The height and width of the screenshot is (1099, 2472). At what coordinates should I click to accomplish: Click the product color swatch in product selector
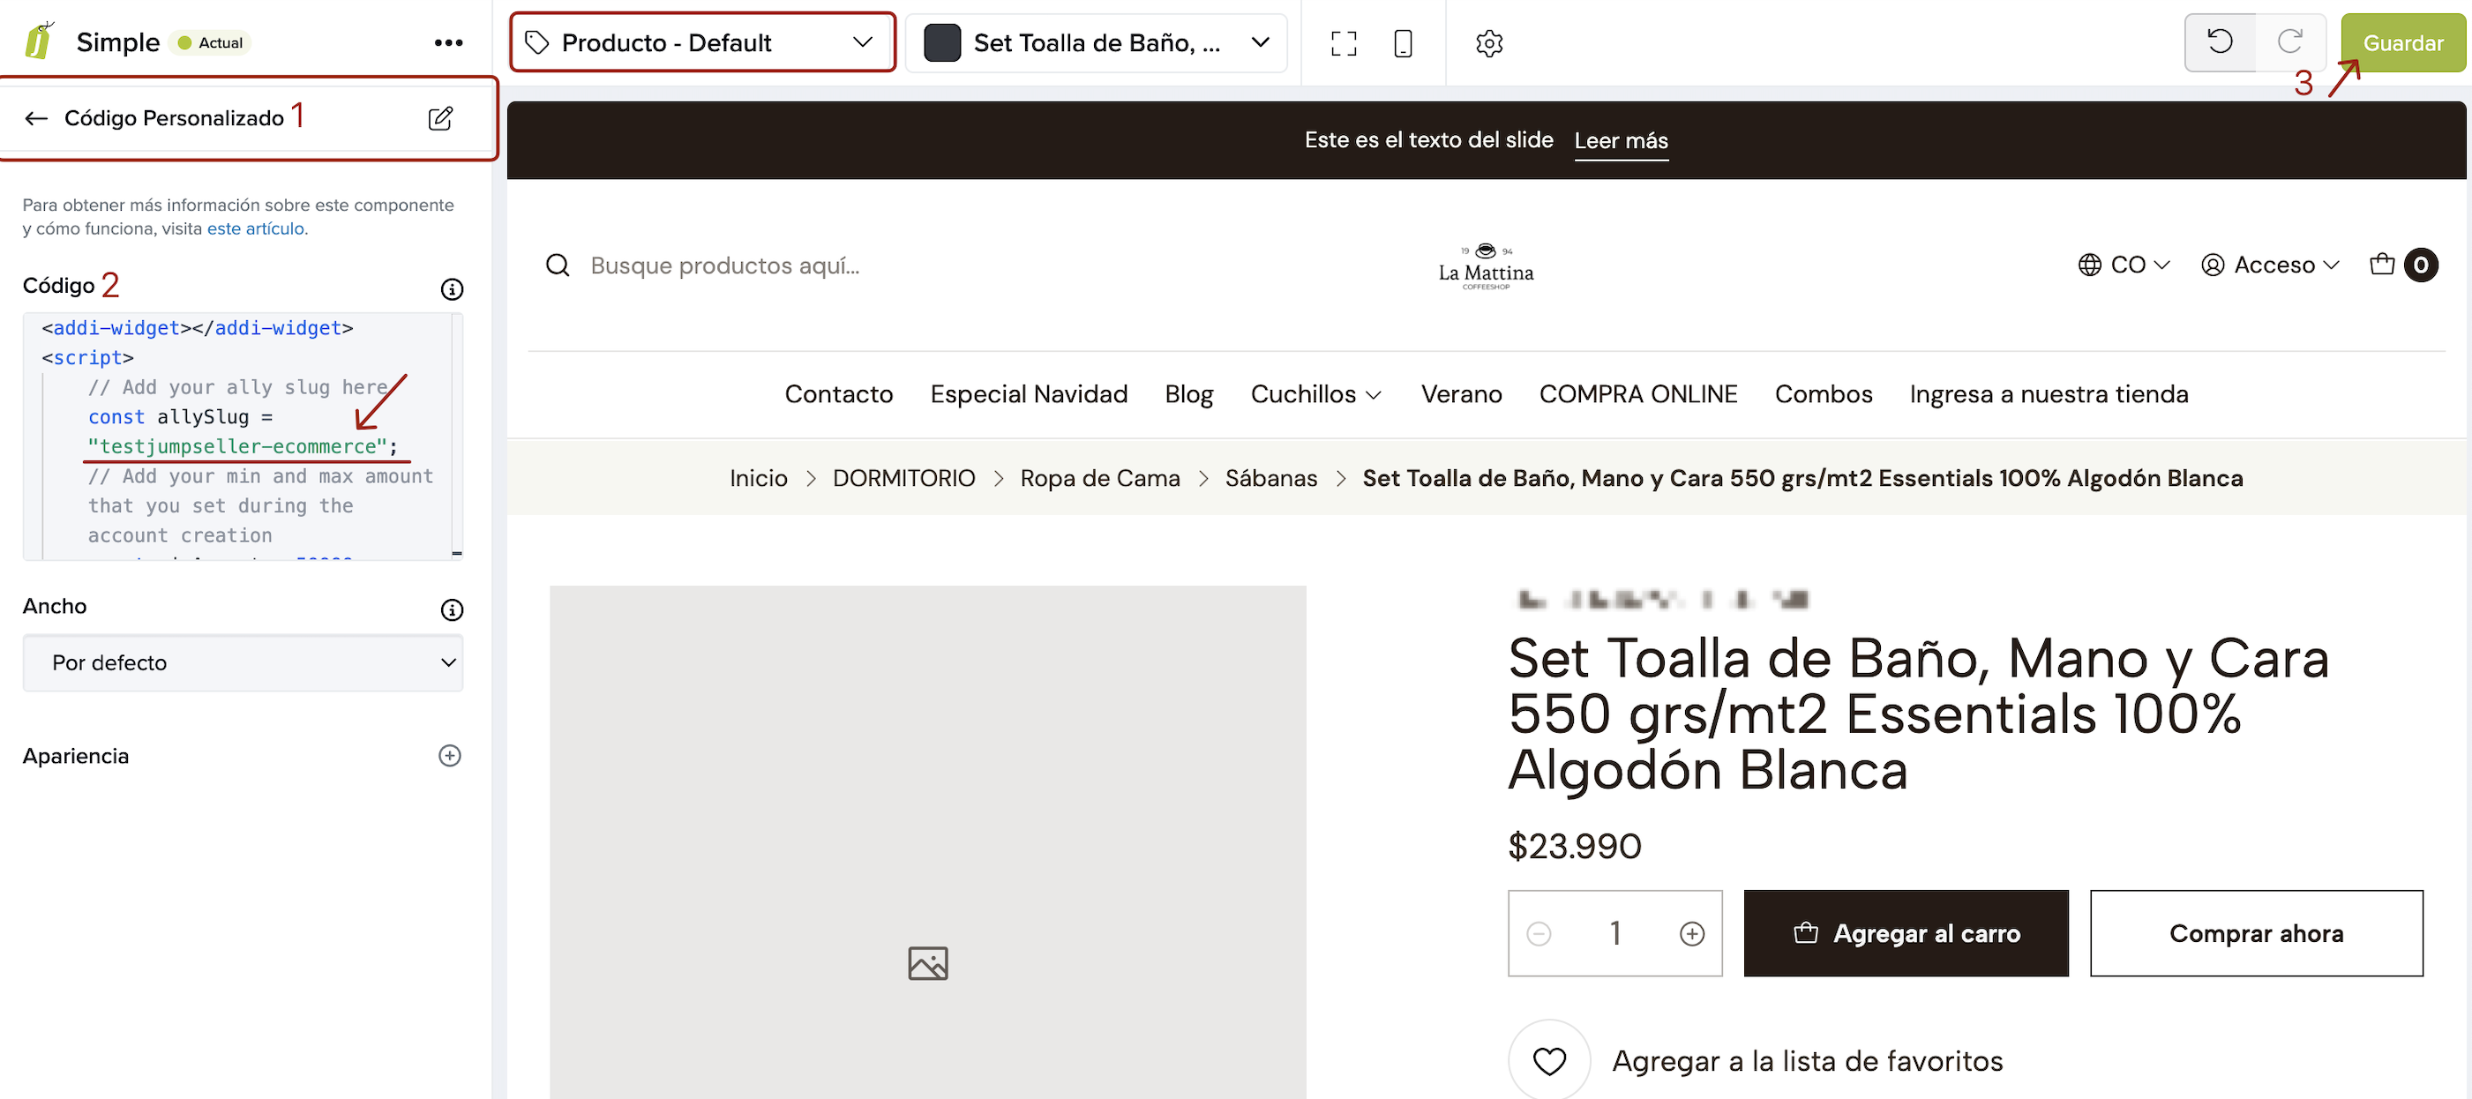pos(941,43)
